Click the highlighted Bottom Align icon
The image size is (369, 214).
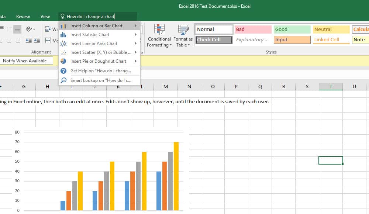(x=17, y=29)
